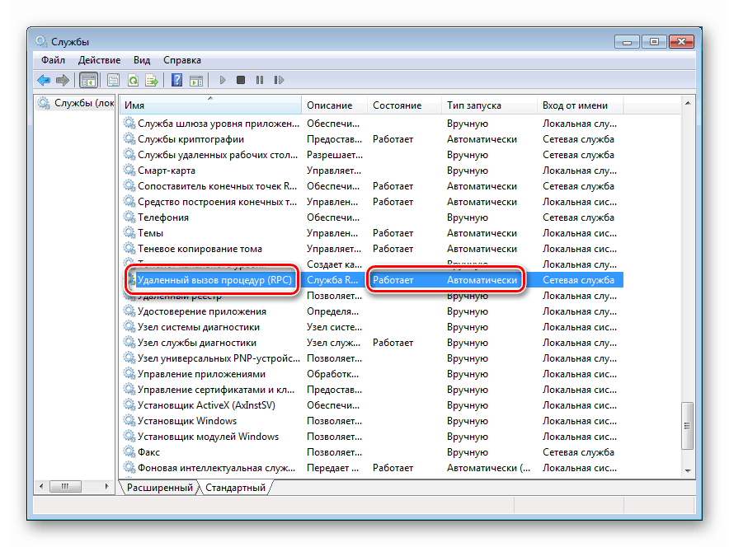Select Удаленный вызов процедур (RPC) row
729x547 pixels.
[x=373, y=279]
